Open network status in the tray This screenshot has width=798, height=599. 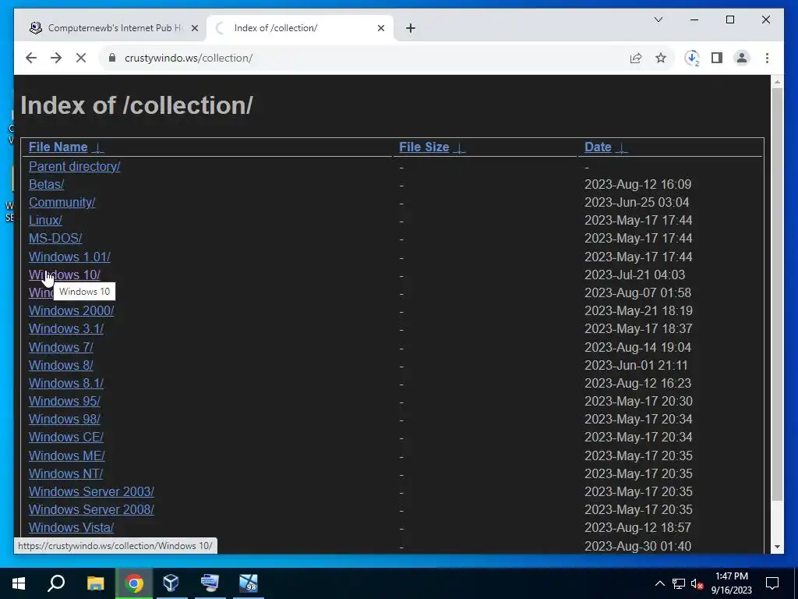[x=679, y=583]
